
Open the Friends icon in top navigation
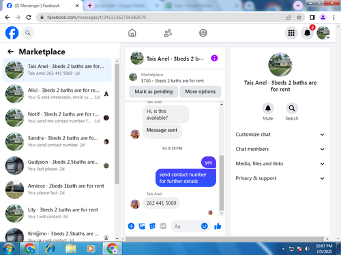coord(168,33)
